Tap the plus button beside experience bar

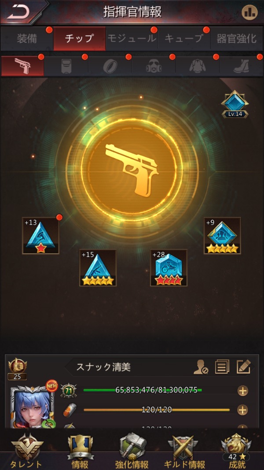(x=243, y=391)
